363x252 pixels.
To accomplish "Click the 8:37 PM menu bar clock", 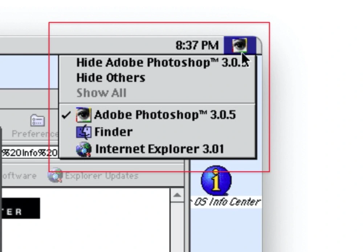I will [197, 45].
